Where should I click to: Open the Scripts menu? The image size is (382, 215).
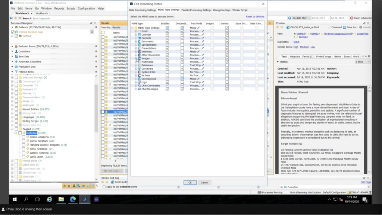coord(71,8)
